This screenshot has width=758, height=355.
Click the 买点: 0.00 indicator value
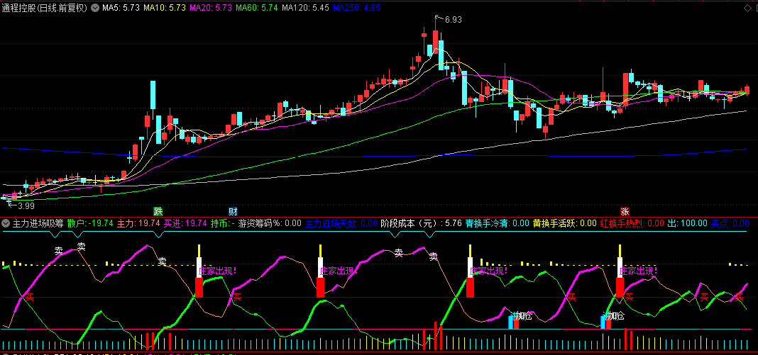(x=730, y=223)
